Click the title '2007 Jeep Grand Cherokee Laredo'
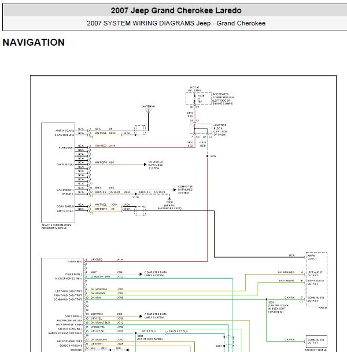347x352 pixels. point(176,10)
